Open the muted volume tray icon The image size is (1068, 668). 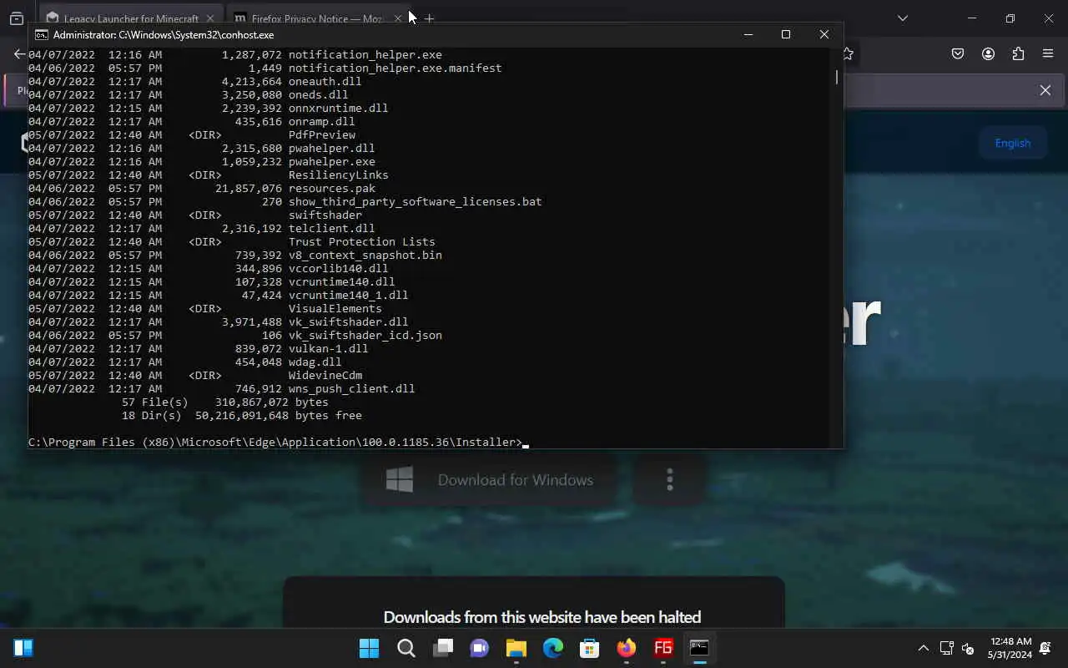tap(968, 648)
